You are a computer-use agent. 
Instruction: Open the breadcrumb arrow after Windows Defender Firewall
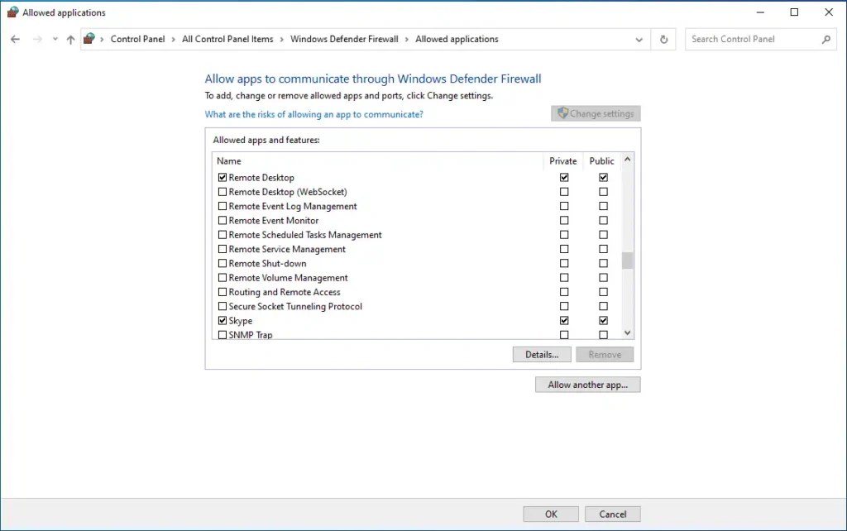click(x=407, y=39)
